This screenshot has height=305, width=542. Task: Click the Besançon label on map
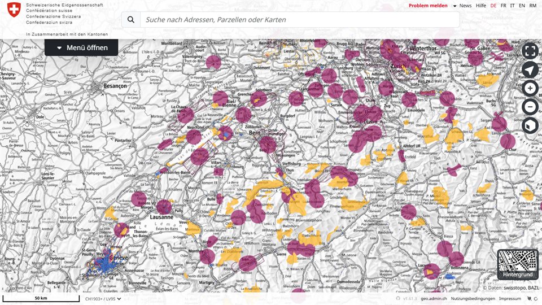pos(115,86)
